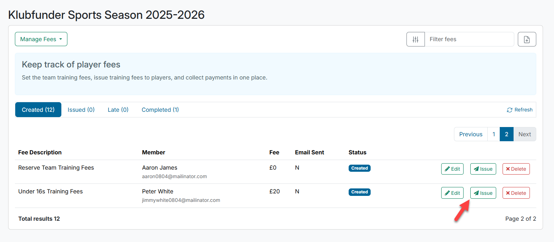554x242 pixels.
Task: Select the Created tab
Action: click(x=38, y=110)
